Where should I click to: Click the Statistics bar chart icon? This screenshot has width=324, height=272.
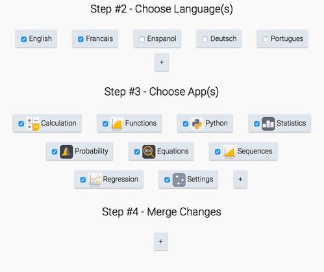click(268, 124)
